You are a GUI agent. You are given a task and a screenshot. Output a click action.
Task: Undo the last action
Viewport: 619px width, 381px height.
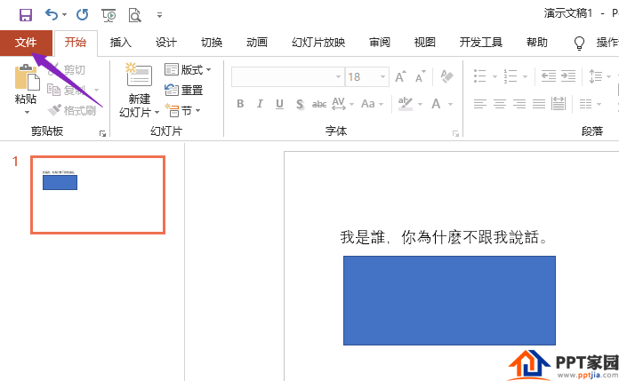pyautogui.click(x=52, y=14)
